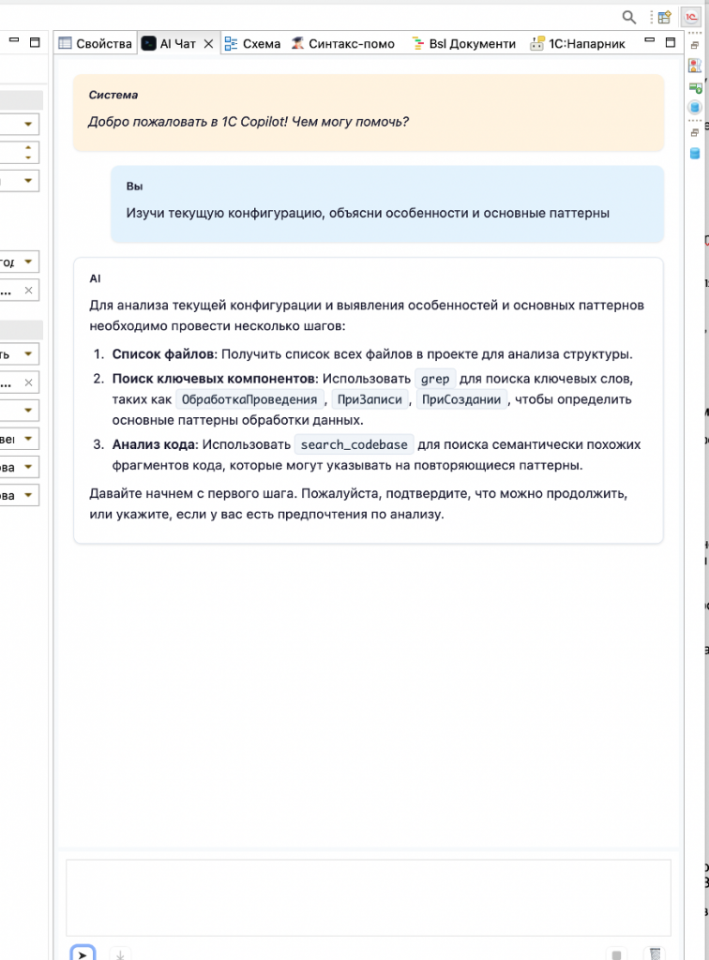The height and width of the screenshot is (960, 709).
Task: Click the stepper up arrow in left panel
Action: (x=28, y=147)
